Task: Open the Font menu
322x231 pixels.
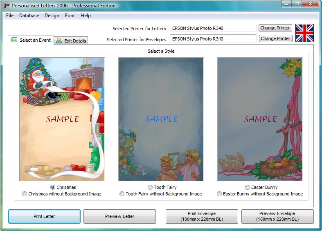Action: click(x=70, y=16)
